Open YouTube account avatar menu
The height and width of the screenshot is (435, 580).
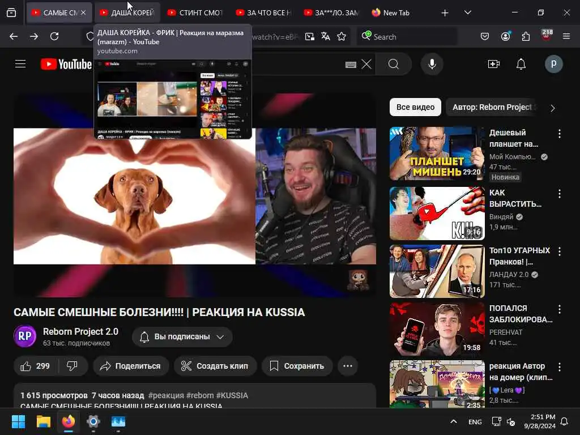[554, 64]
